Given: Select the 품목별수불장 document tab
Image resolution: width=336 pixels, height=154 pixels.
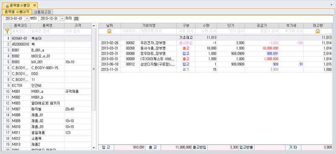Looking at the screenshot, I should coord(20,5).
